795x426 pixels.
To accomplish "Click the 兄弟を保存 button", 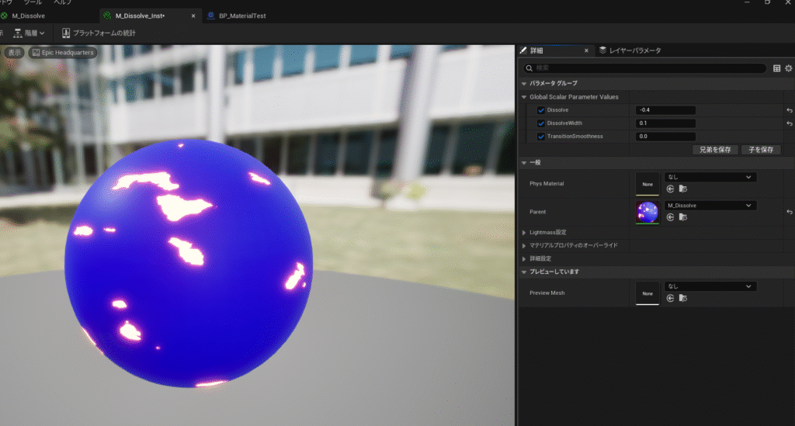I will coord(715,150).
